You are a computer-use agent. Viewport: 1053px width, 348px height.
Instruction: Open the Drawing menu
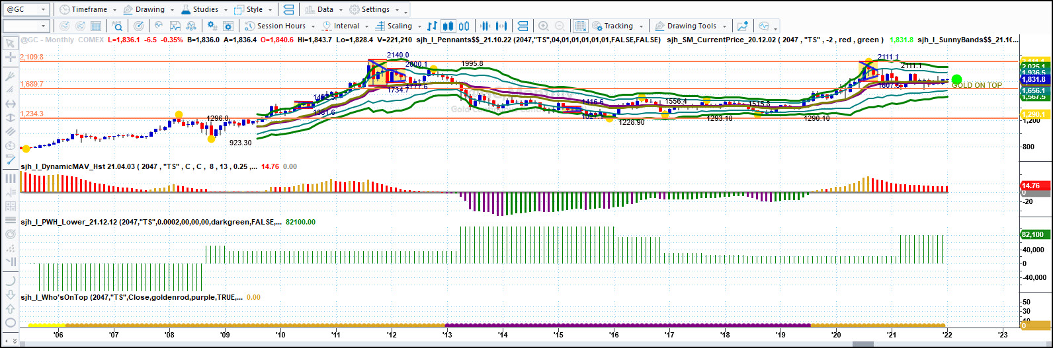(x=149, y=10)
